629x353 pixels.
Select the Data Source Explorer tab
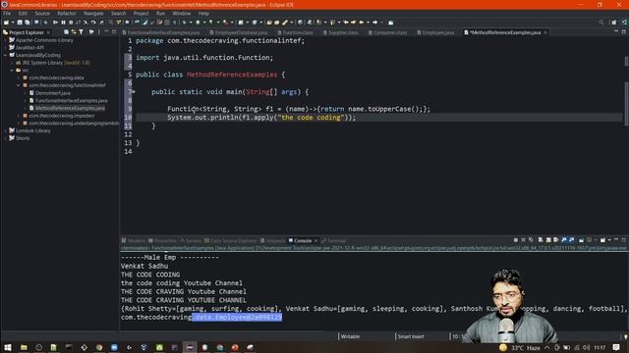click(230, 240)
